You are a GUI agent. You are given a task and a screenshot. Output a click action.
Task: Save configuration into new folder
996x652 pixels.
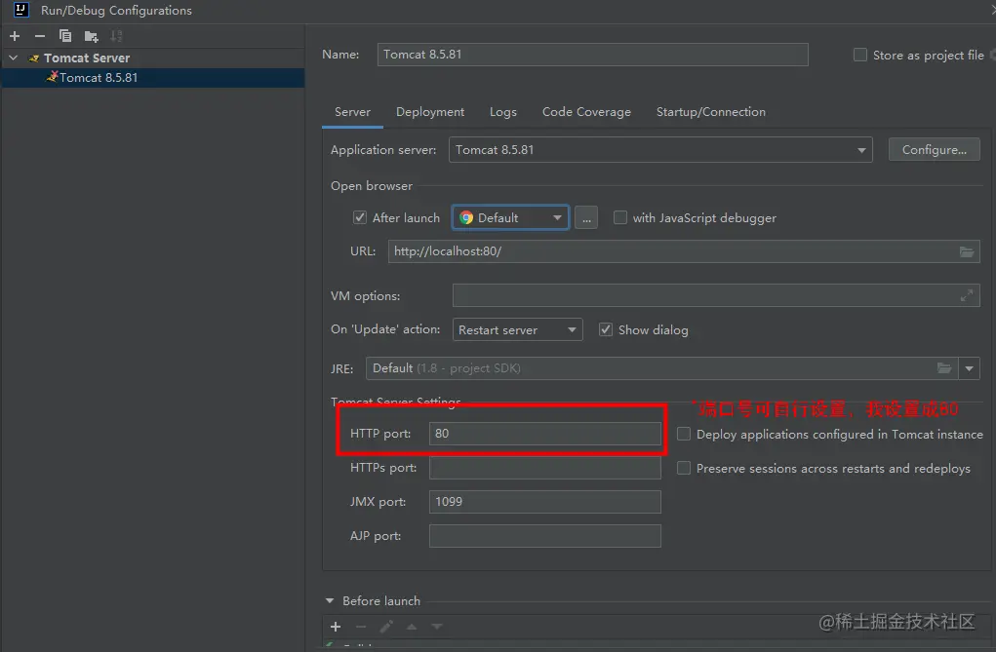(91, 36)
